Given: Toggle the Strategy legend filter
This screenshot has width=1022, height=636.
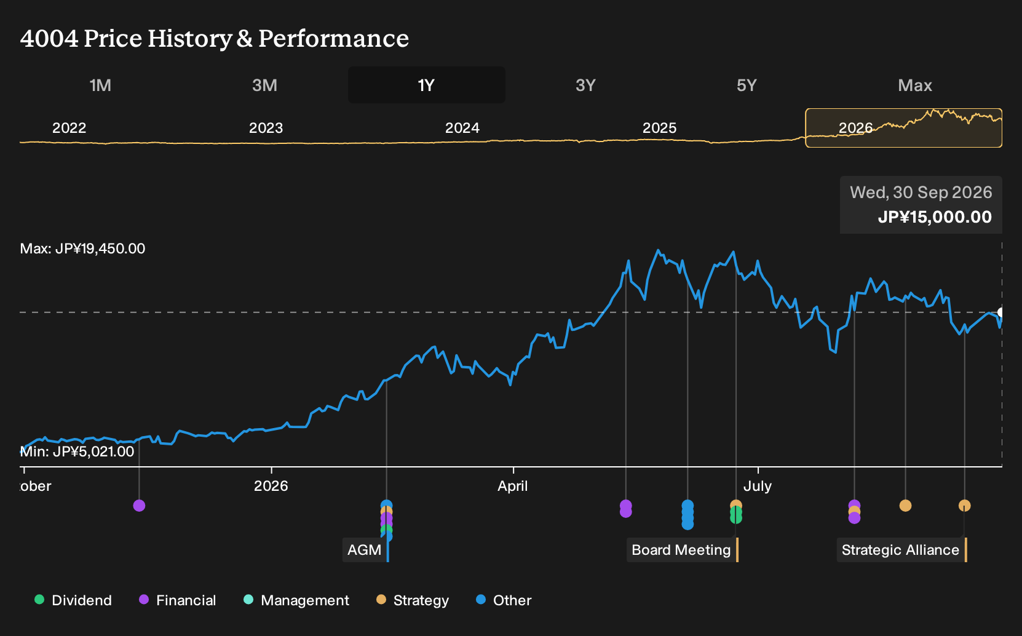Looking at the screenshot, I should coord(413,600).
